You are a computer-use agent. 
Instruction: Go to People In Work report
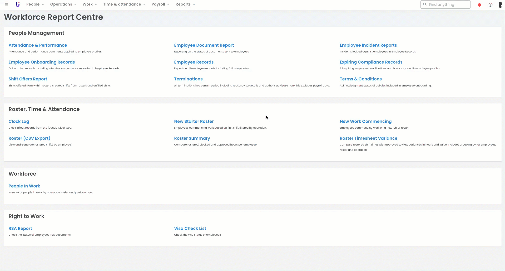(x=24, y=186)
